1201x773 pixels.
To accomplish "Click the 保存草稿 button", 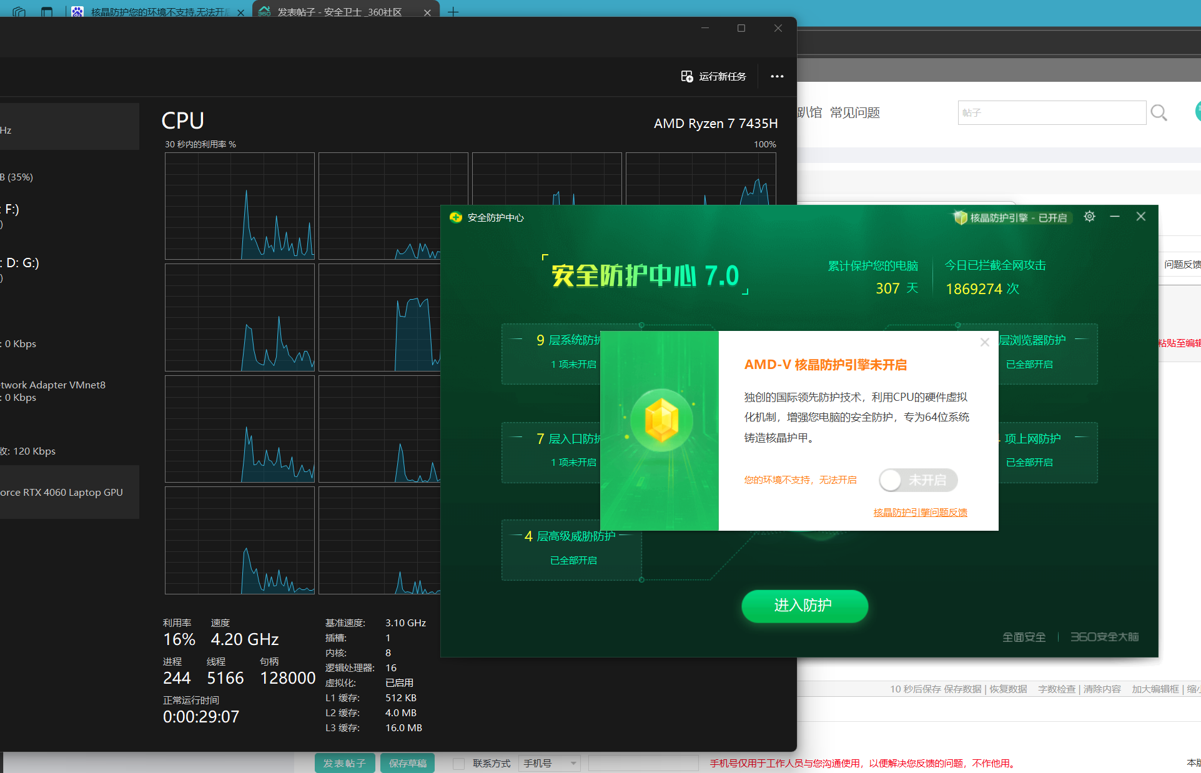I will (407, 763).
